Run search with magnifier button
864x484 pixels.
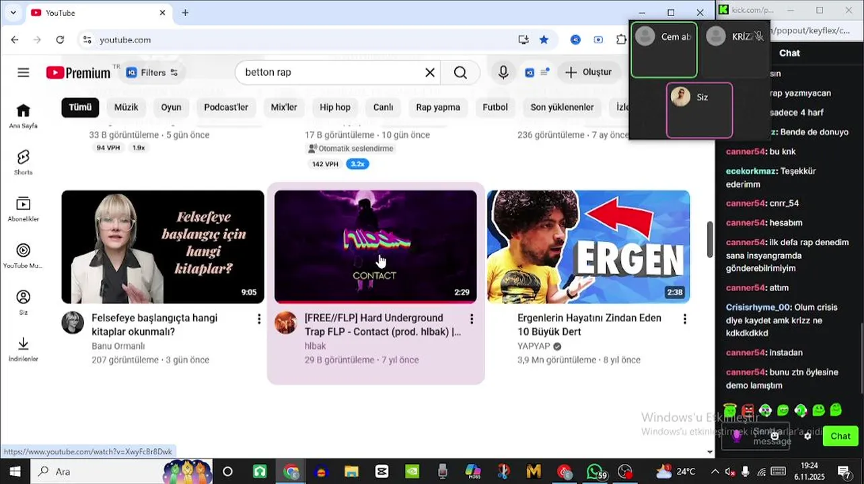[x=460, y=73]
